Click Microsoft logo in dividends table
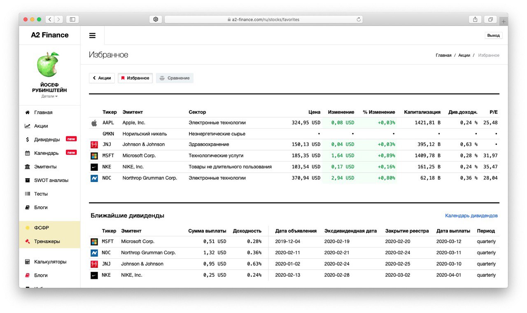Screen dimensions: 527x313 click(94, 242)
